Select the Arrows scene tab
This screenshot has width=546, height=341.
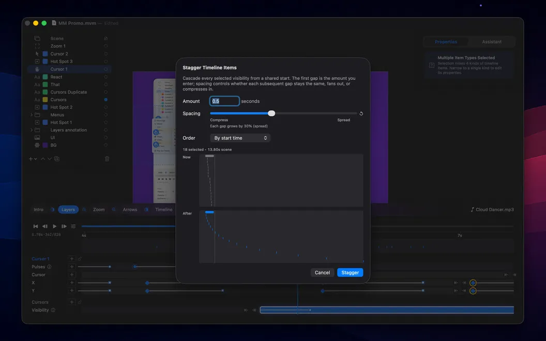point(130,209)
